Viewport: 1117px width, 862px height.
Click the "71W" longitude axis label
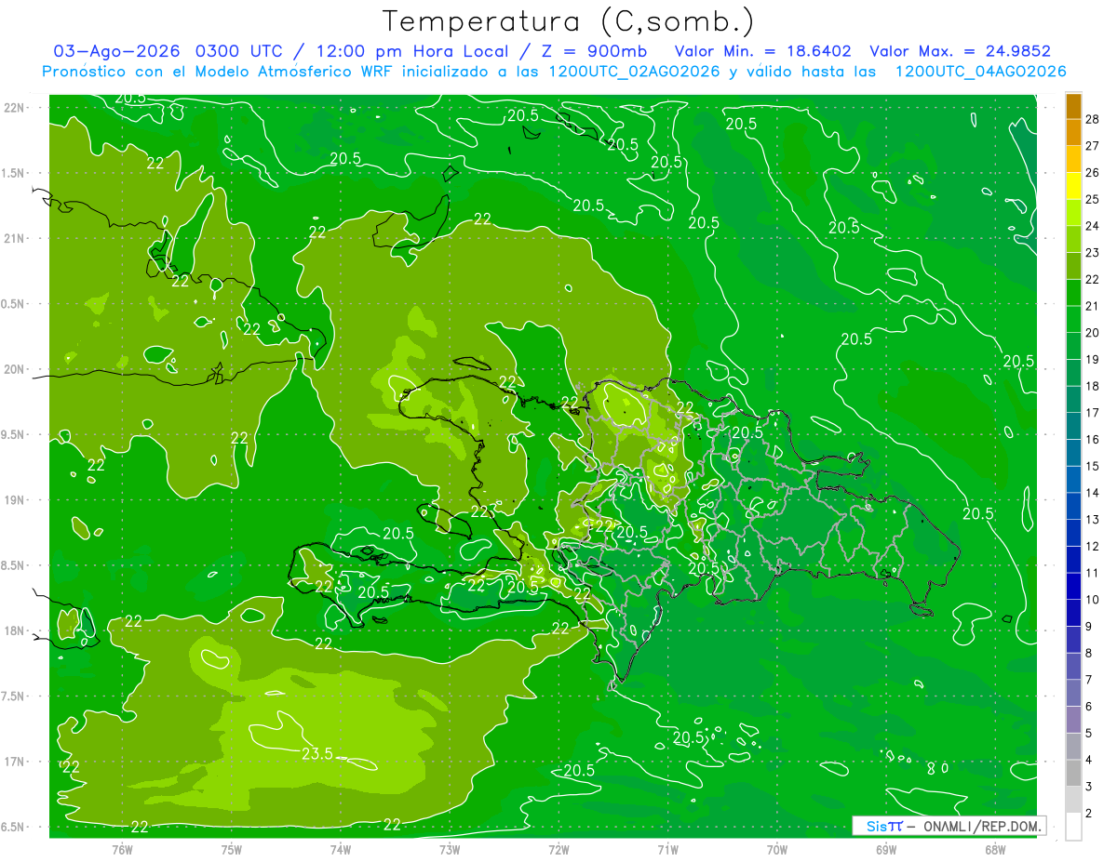tap(667, 849)
